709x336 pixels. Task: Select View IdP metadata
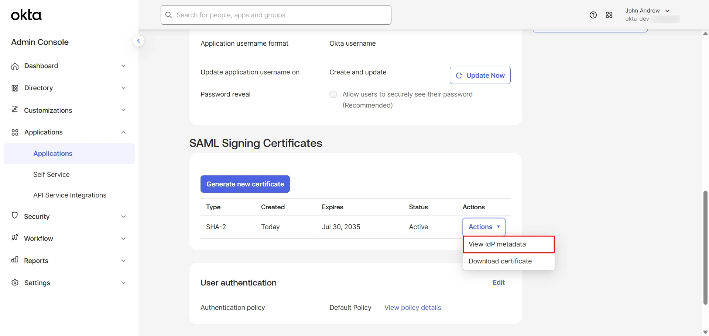coord(508,244)
